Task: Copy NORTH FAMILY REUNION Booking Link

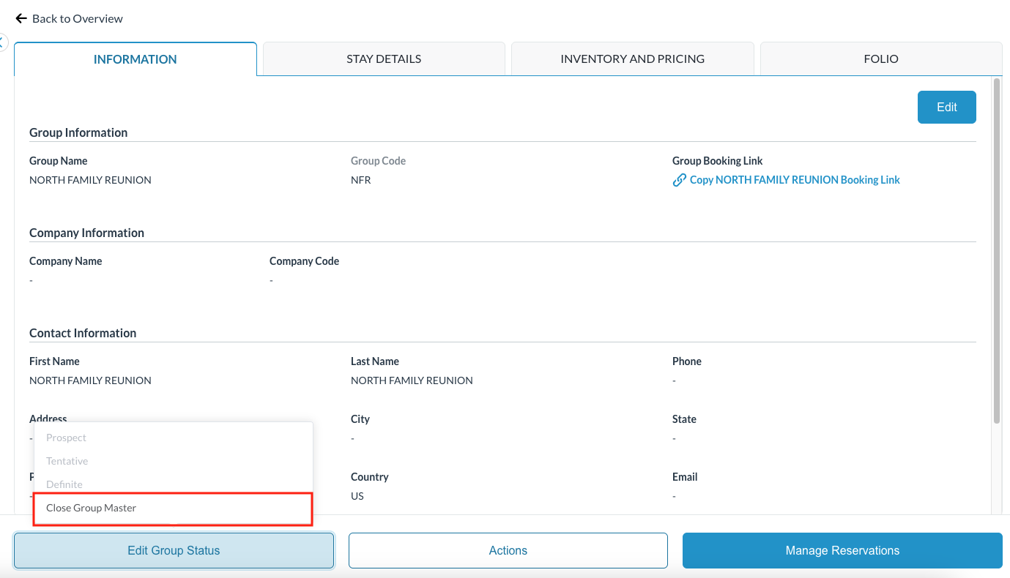Action: [x=795, y=180]
